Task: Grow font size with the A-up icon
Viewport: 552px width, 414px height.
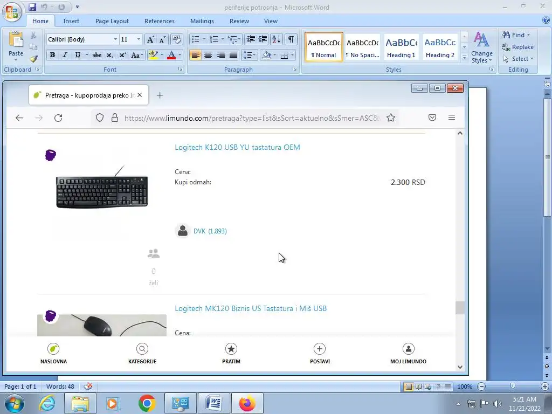Action: coord(150,39)
